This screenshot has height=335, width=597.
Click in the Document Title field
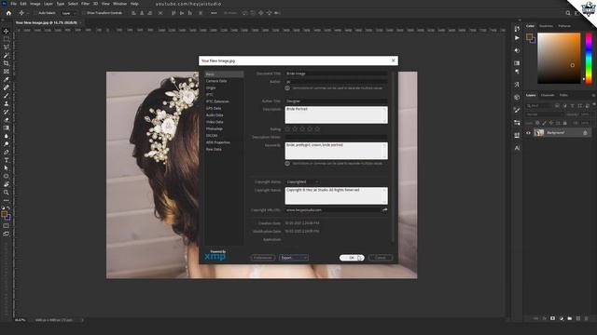click(337, 74)
